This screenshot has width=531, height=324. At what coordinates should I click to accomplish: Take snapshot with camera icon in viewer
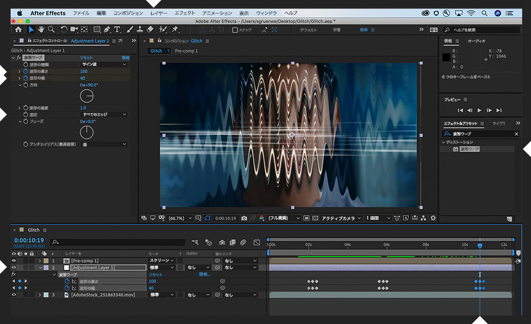(244, 218)
